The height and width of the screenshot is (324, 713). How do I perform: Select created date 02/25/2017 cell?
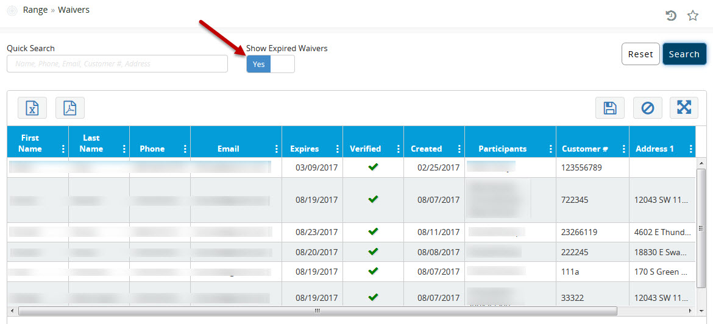coord(435,167)
